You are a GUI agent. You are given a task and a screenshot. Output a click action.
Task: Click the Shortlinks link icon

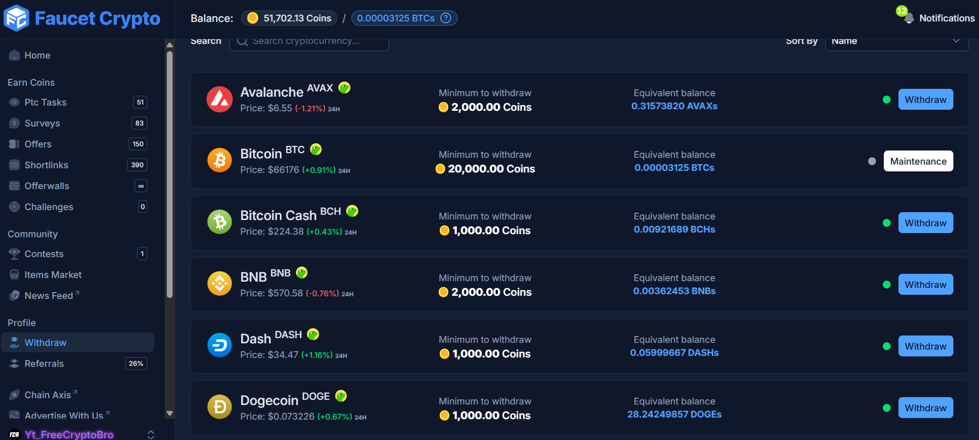coord(15,165)
